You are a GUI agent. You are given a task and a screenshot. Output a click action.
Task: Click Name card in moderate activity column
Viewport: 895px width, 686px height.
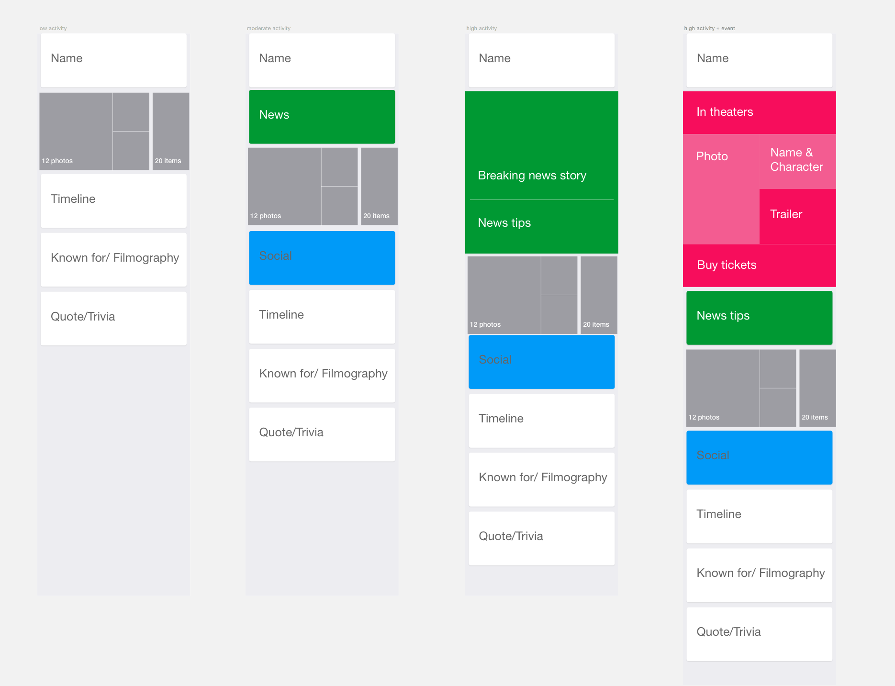(x=322, y=60)
